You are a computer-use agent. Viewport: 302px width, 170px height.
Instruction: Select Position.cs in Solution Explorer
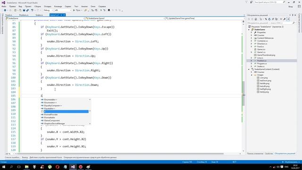[262, 61]
